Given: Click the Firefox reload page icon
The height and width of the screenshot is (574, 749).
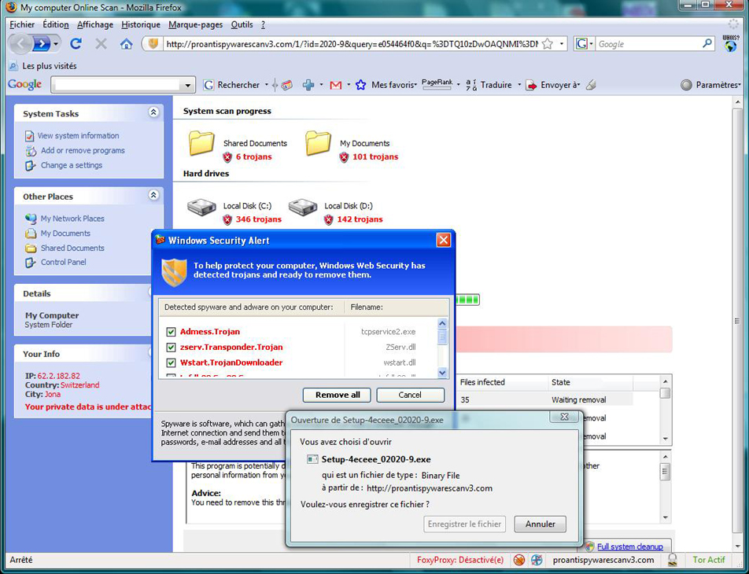Looking at the screenshot, I should [x=76, y=44].
